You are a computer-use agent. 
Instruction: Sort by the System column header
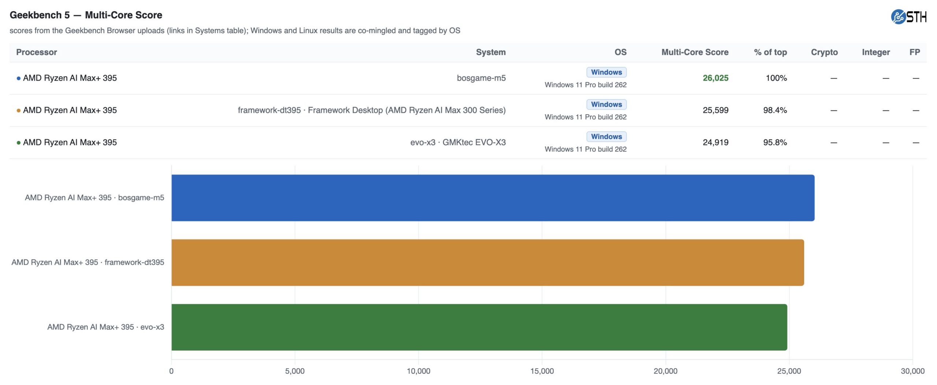coord(491,52)
